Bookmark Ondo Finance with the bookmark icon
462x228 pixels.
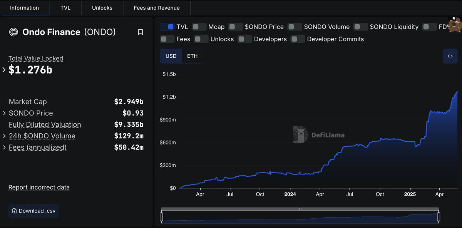[x=141, y=32]
